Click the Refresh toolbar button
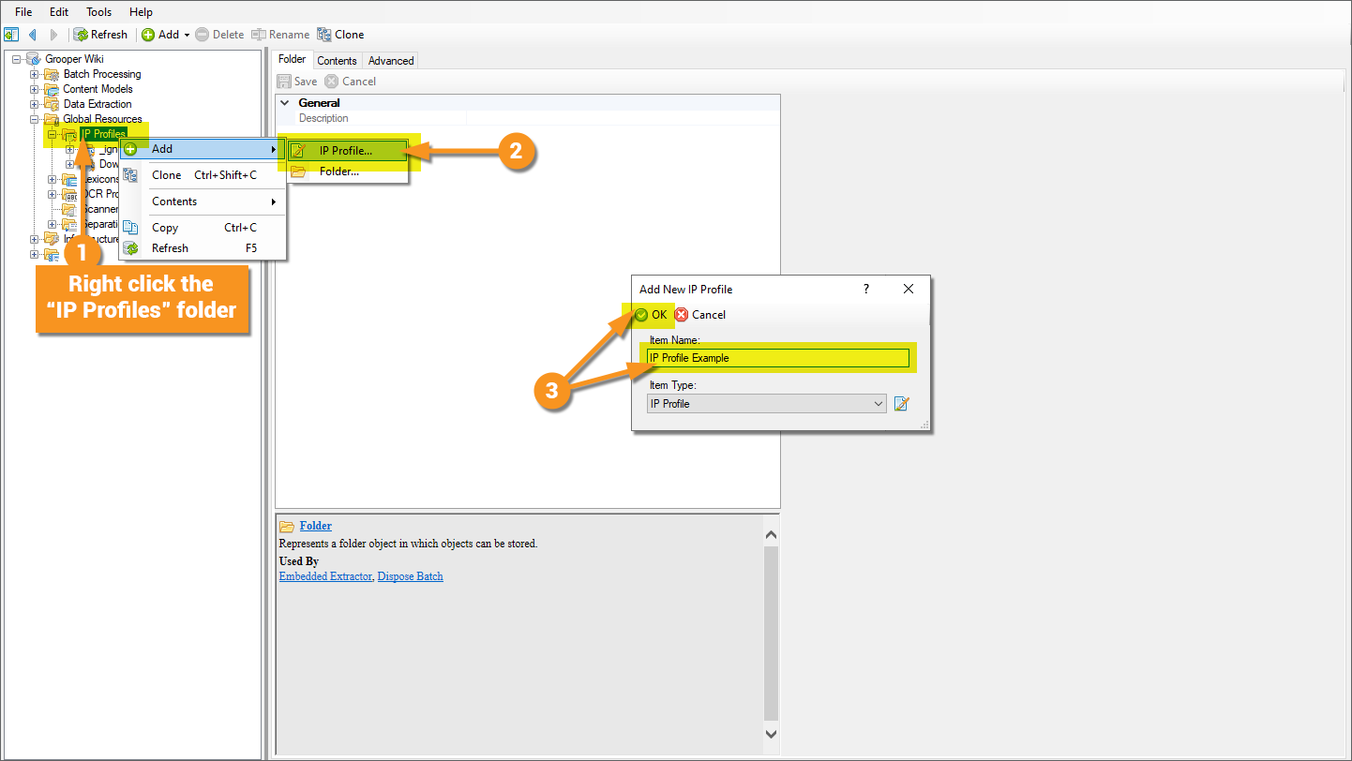This screenshot has width=1352, height=761. 100,35
